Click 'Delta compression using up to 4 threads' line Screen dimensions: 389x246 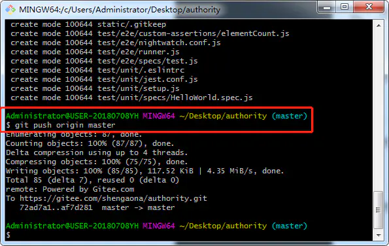tap(97, 152)
